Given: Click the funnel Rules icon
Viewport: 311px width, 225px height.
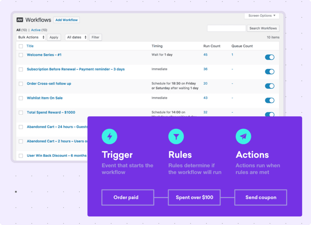Looking at the screenshot, I should click(176, 136).
